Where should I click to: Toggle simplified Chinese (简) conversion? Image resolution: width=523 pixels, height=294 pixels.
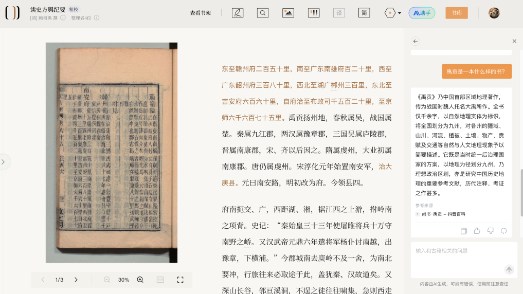coord(364,13)
